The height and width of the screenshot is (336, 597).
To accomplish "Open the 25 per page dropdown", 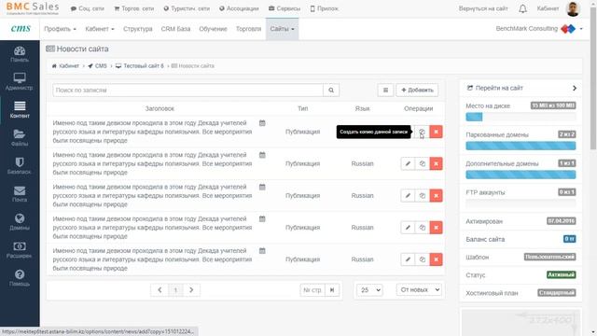I will click(x=369, y=290).
